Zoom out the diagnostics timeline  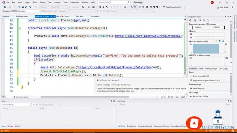[x=204, y=20]
